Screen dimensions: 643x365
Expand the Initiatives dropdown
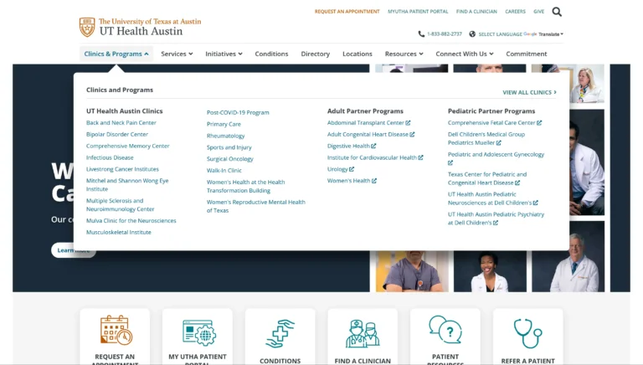click(224, 54)
